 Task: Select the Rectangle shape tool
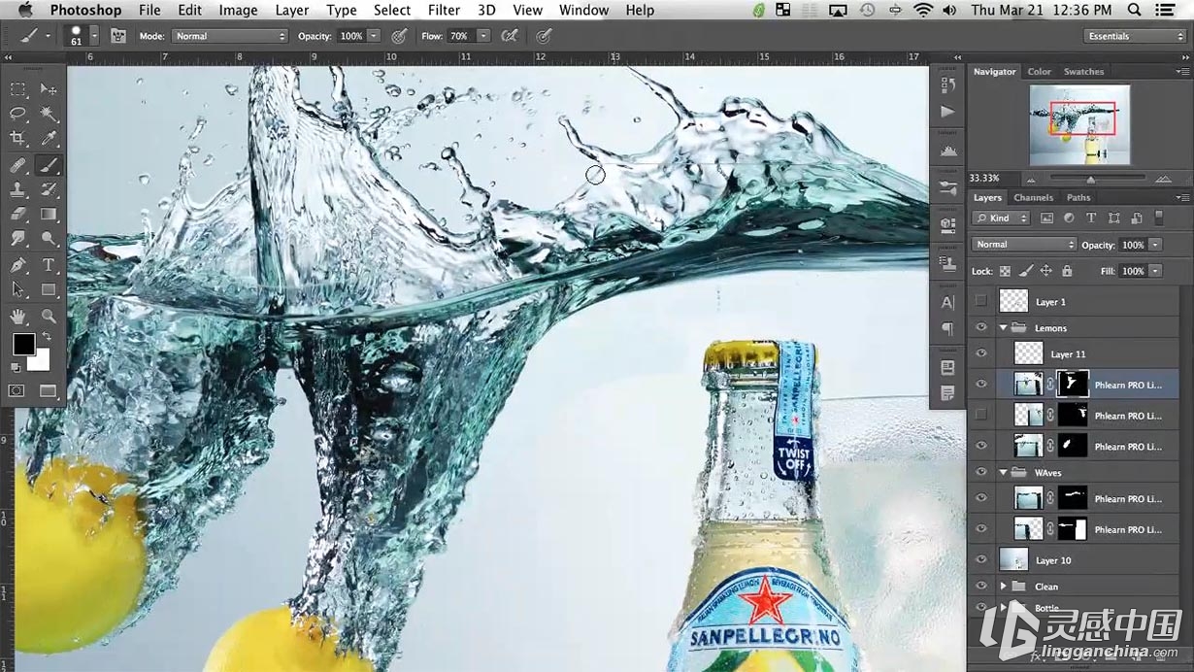tap(49, 289)
